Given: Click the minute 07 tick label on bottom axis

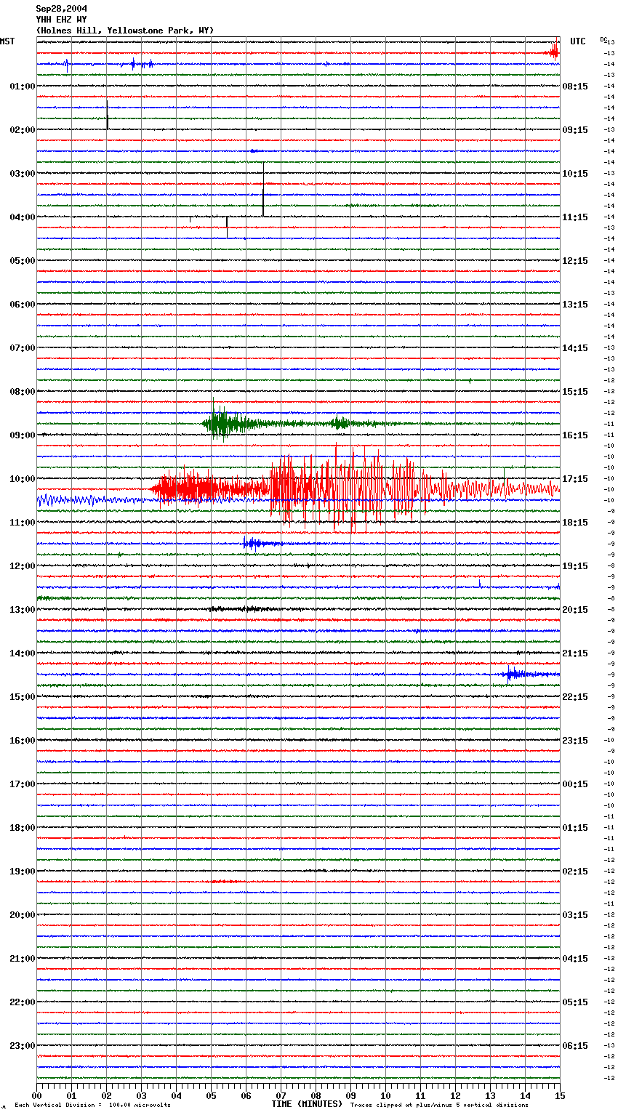Looking at the screenshot, I should (x=281, y=1096).
